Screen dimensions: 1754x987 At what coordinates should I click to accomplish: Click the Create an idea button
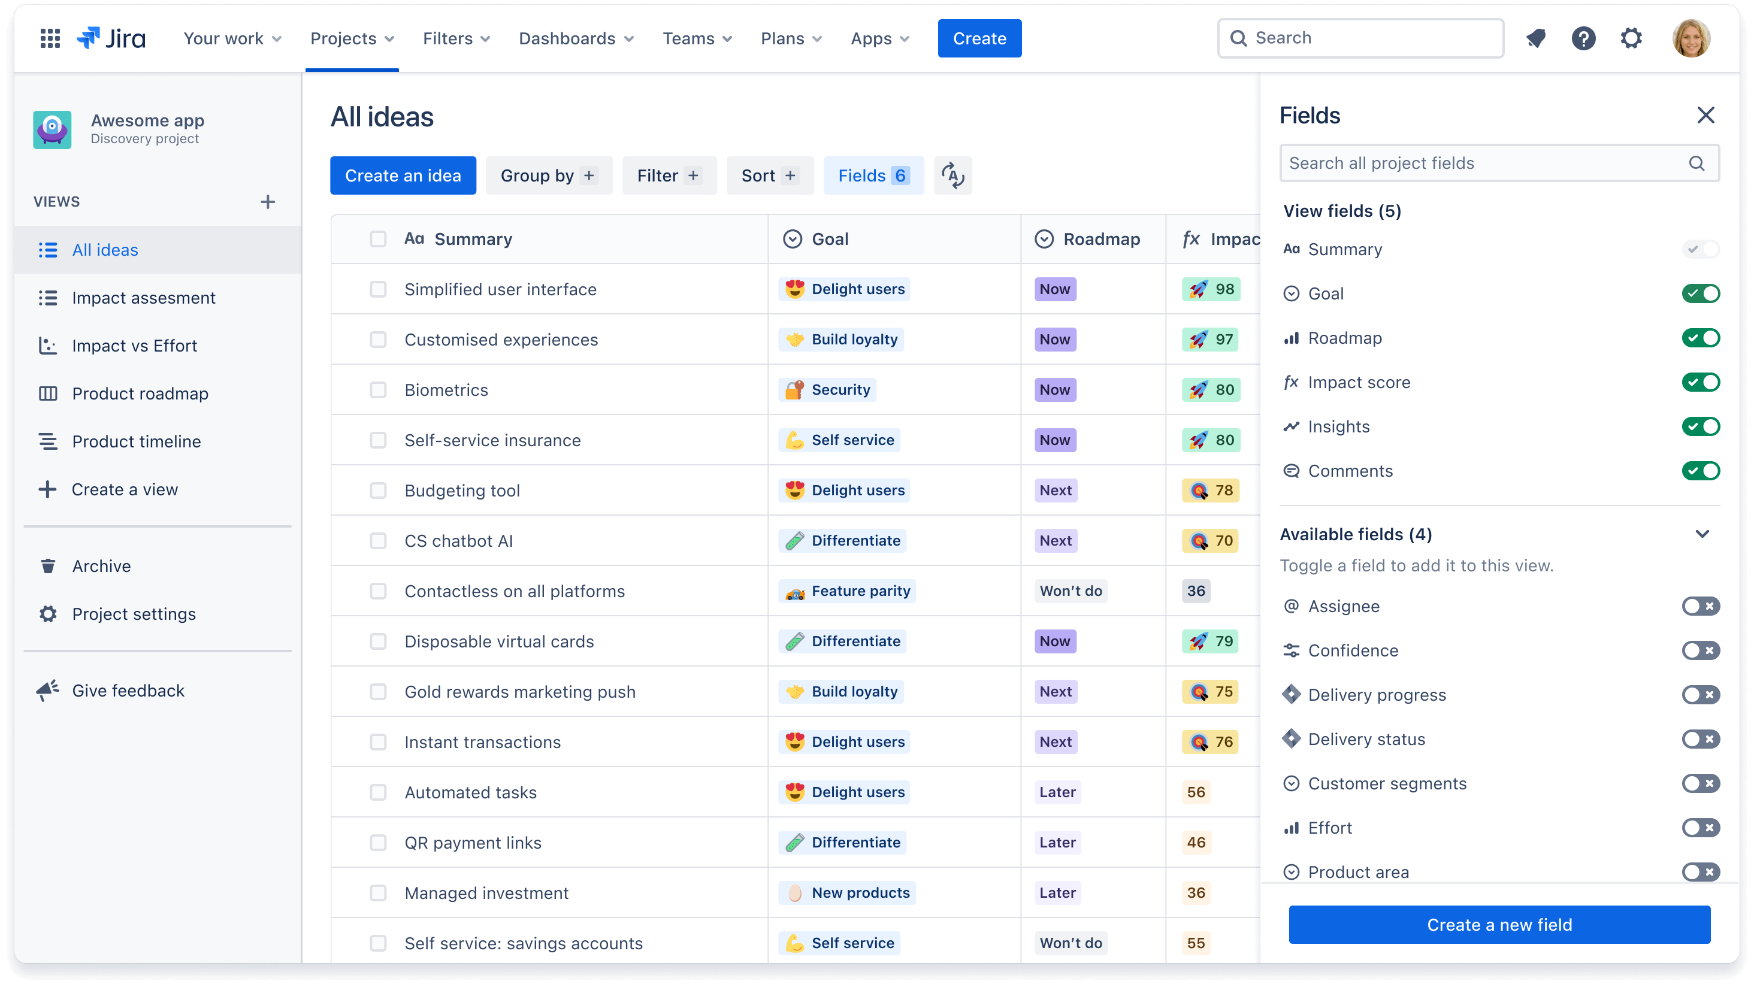[x=403, y=176]
